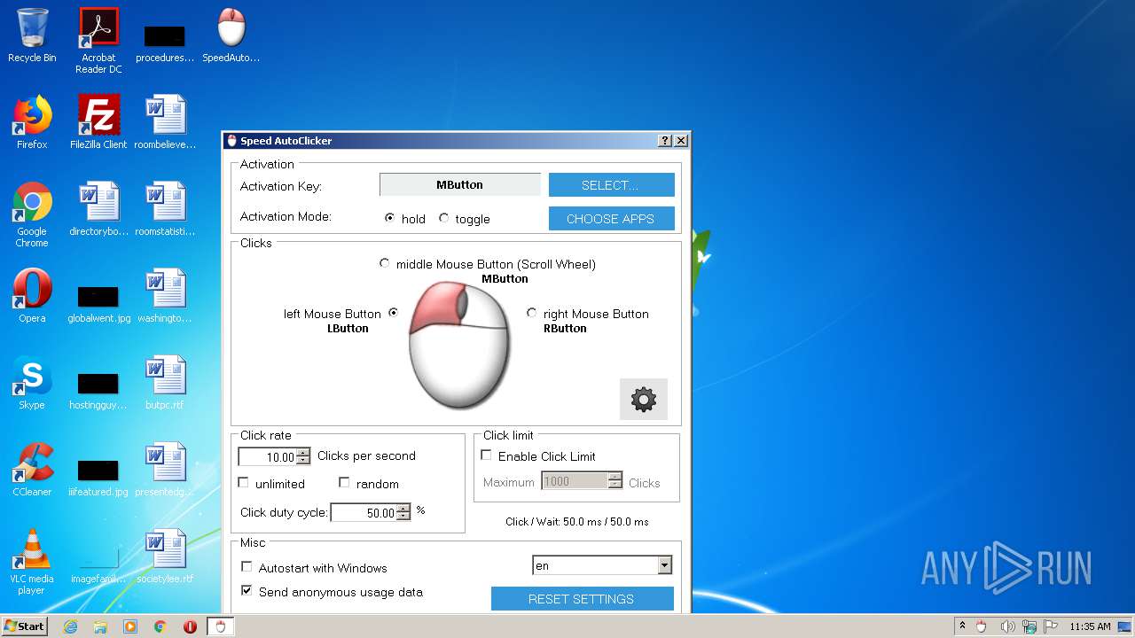Screen dimensions: 1135x638
Task: Open Firefox desktop shortcut
Action: tap(32, 122)
